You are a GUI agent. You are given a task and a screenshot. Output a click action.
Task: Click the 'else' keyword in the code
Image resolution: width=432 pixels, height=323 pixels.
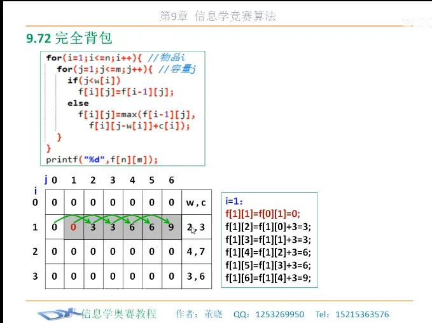78,102
